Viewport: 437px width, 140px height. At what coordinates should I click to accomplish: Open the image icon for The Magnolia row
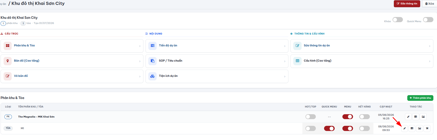coord(423,117)
